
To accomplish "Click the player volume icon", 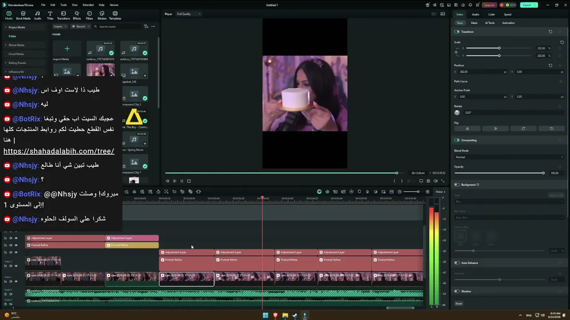I will (436, 181).
